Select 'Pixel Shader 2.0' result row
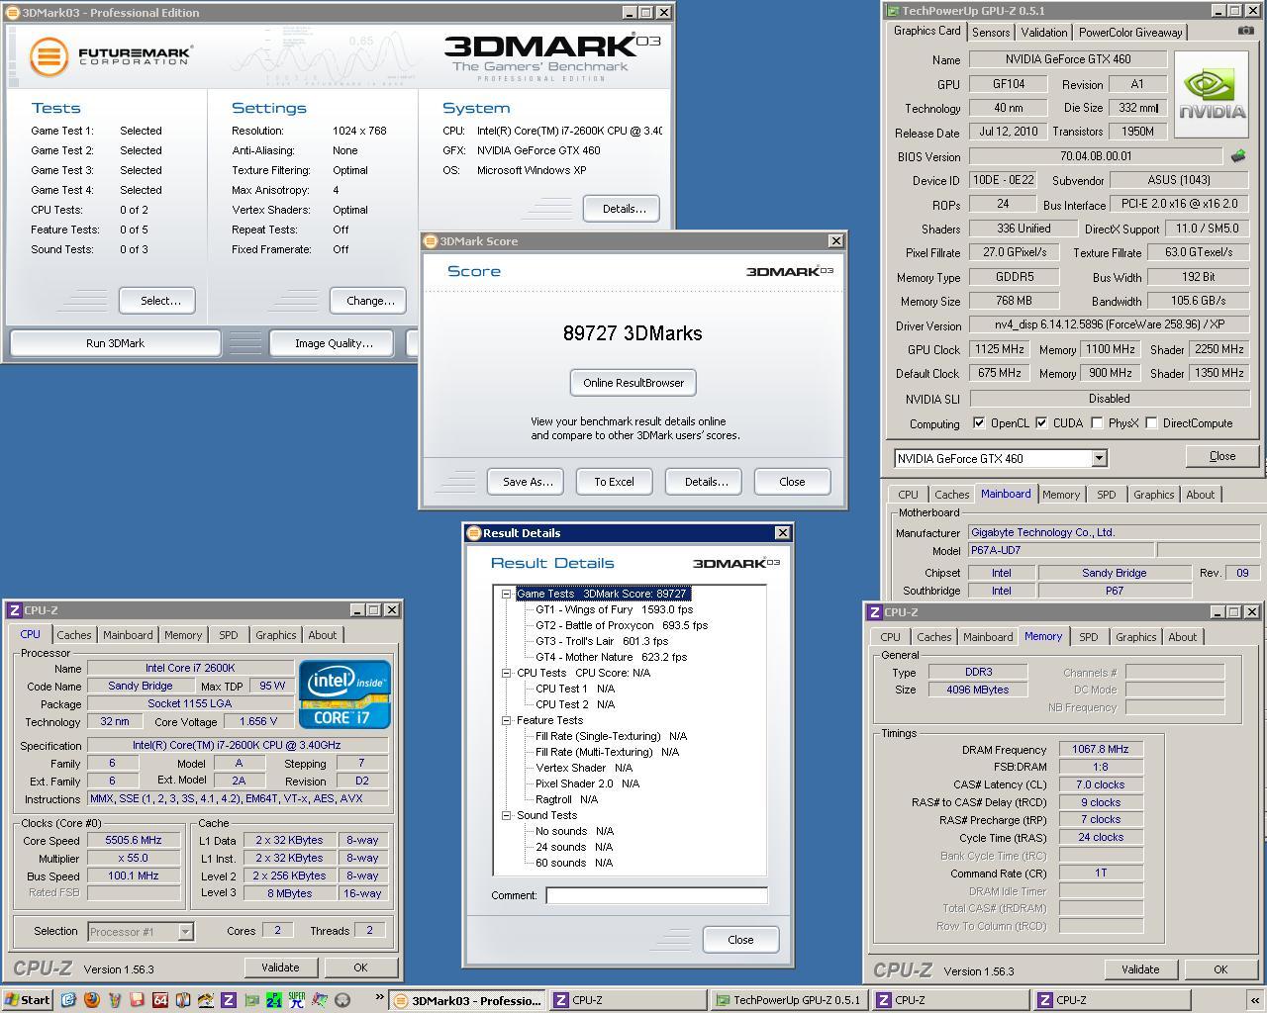 click(x=587, y=783)
